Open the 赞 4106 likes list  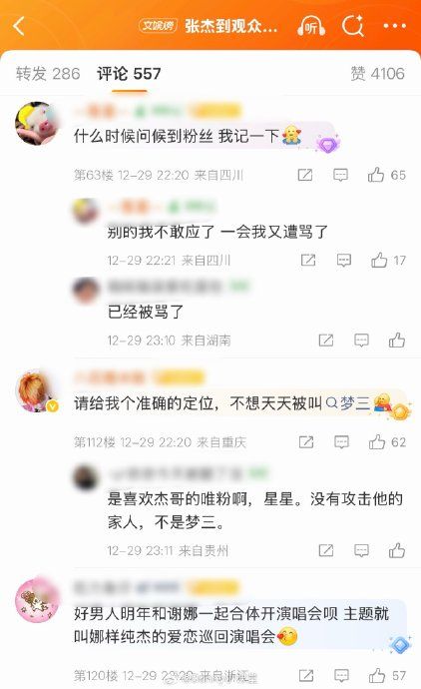[377, 73]
